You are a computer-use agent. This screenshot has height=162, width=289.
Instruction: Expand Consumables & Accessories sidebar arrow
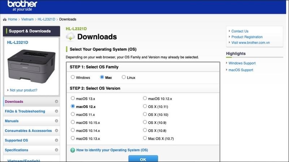pyautogui.click(x=56, y=131)
